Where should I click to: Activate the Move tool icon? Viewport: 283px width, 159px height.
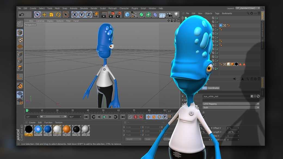44,15
